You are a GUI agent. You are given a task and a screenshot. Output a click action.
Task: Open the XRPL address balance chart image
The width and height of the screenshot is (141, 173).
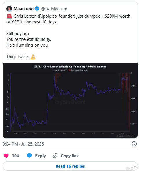tap(70, 100)
